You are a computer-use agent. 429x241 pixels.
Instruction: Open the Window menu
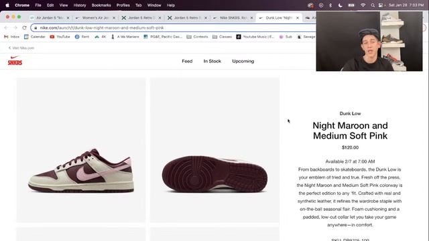[154, 5]
